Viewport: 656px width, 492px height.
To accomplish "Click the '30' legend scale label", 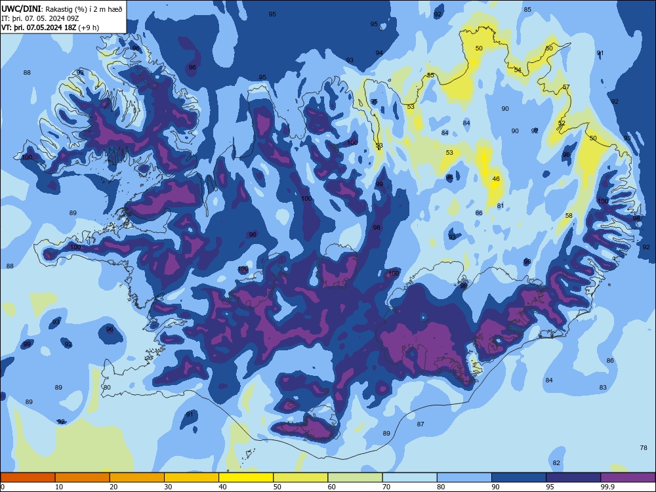I will tap(168, 487).
